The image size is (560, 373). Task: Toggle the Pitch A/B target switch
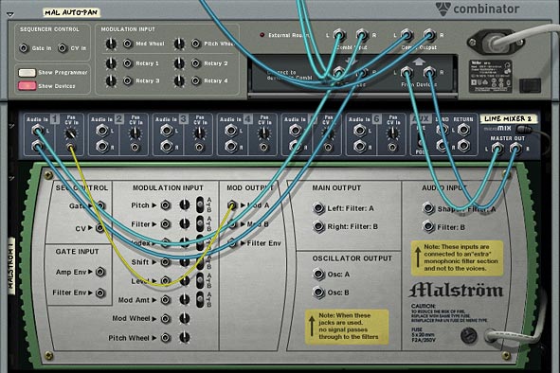point(200,204)
